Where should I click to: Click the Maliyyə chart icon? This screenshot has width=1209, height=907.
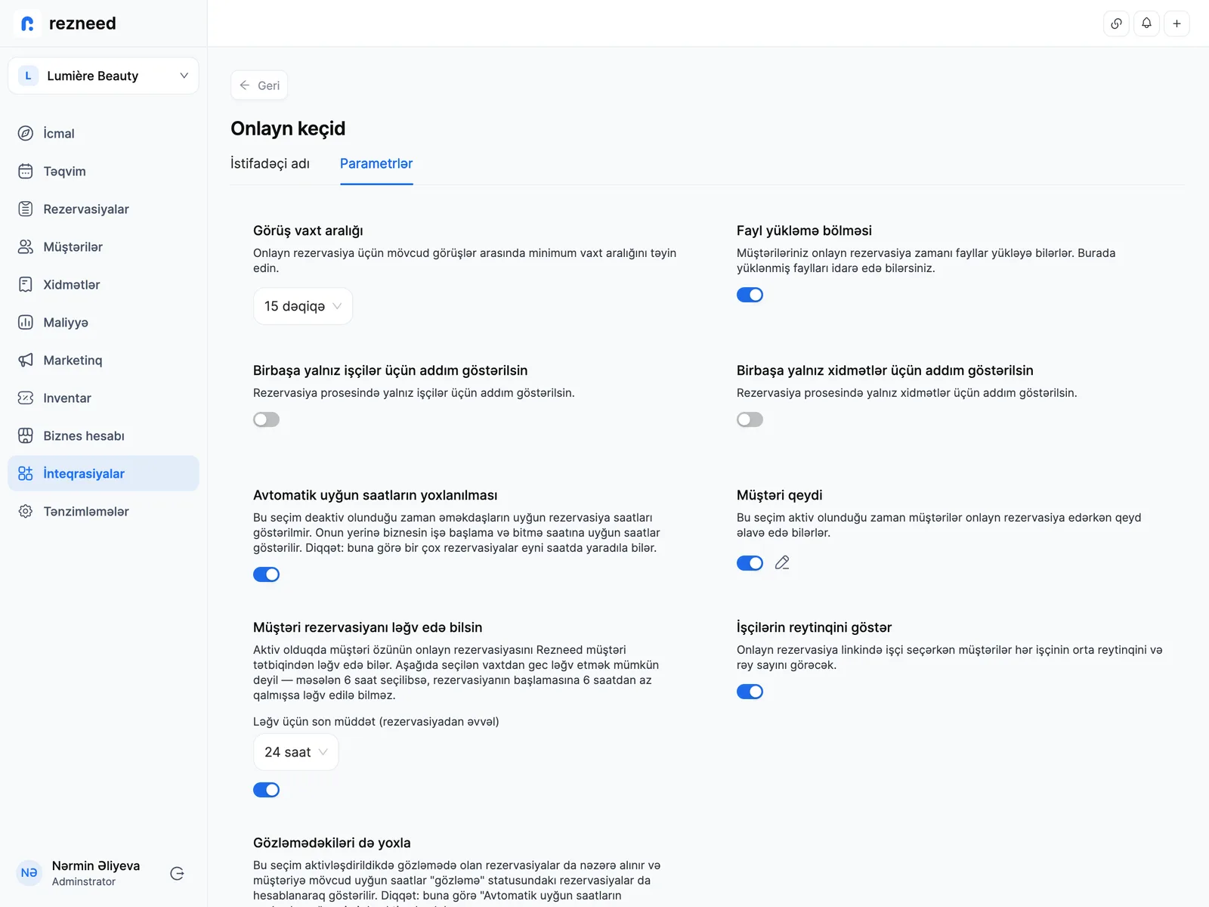pos(26,322)
